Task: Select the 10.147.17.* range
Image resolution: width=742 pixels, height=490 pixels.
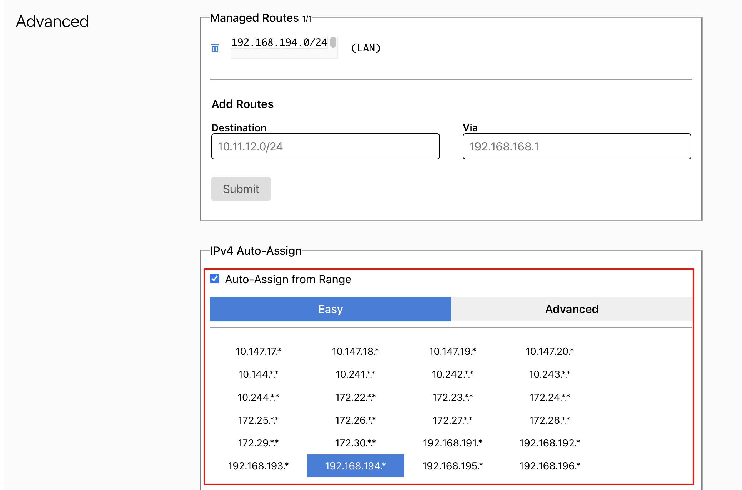Action: (x=258, y=351)
